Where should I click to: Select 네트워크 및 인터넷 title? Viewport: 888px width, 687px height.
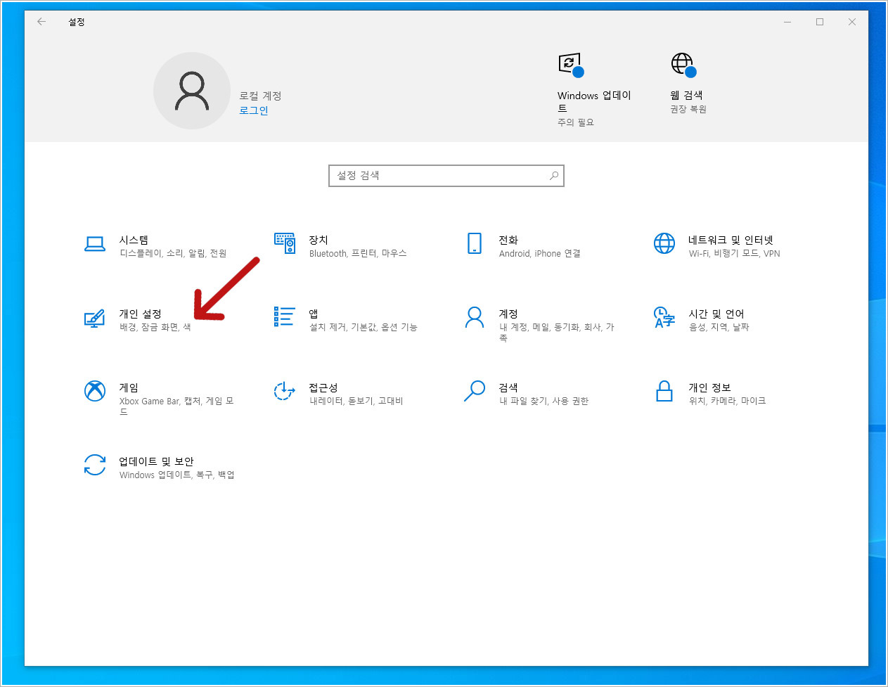pyautogui.click(x=731, y=240)
